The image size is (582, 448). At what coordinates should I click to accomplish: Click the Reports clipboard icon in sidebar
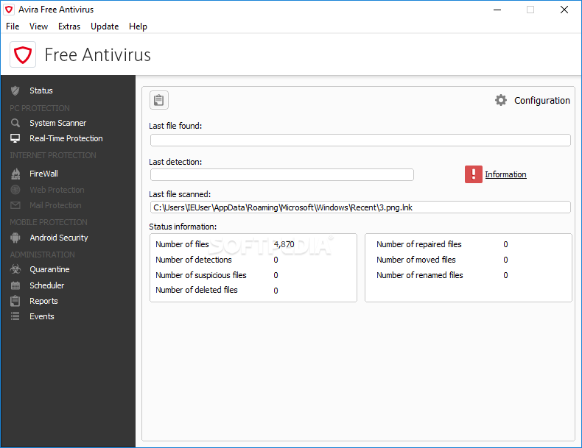pos(15,301)
